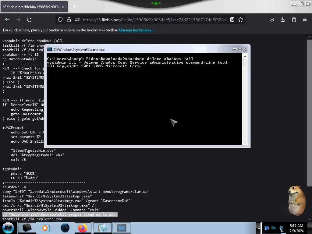The width and height of the screenshot is (312, 234).
Task: Click the 'del "%temp%\getadmin.vbs"' line
Action: (37, 155)
